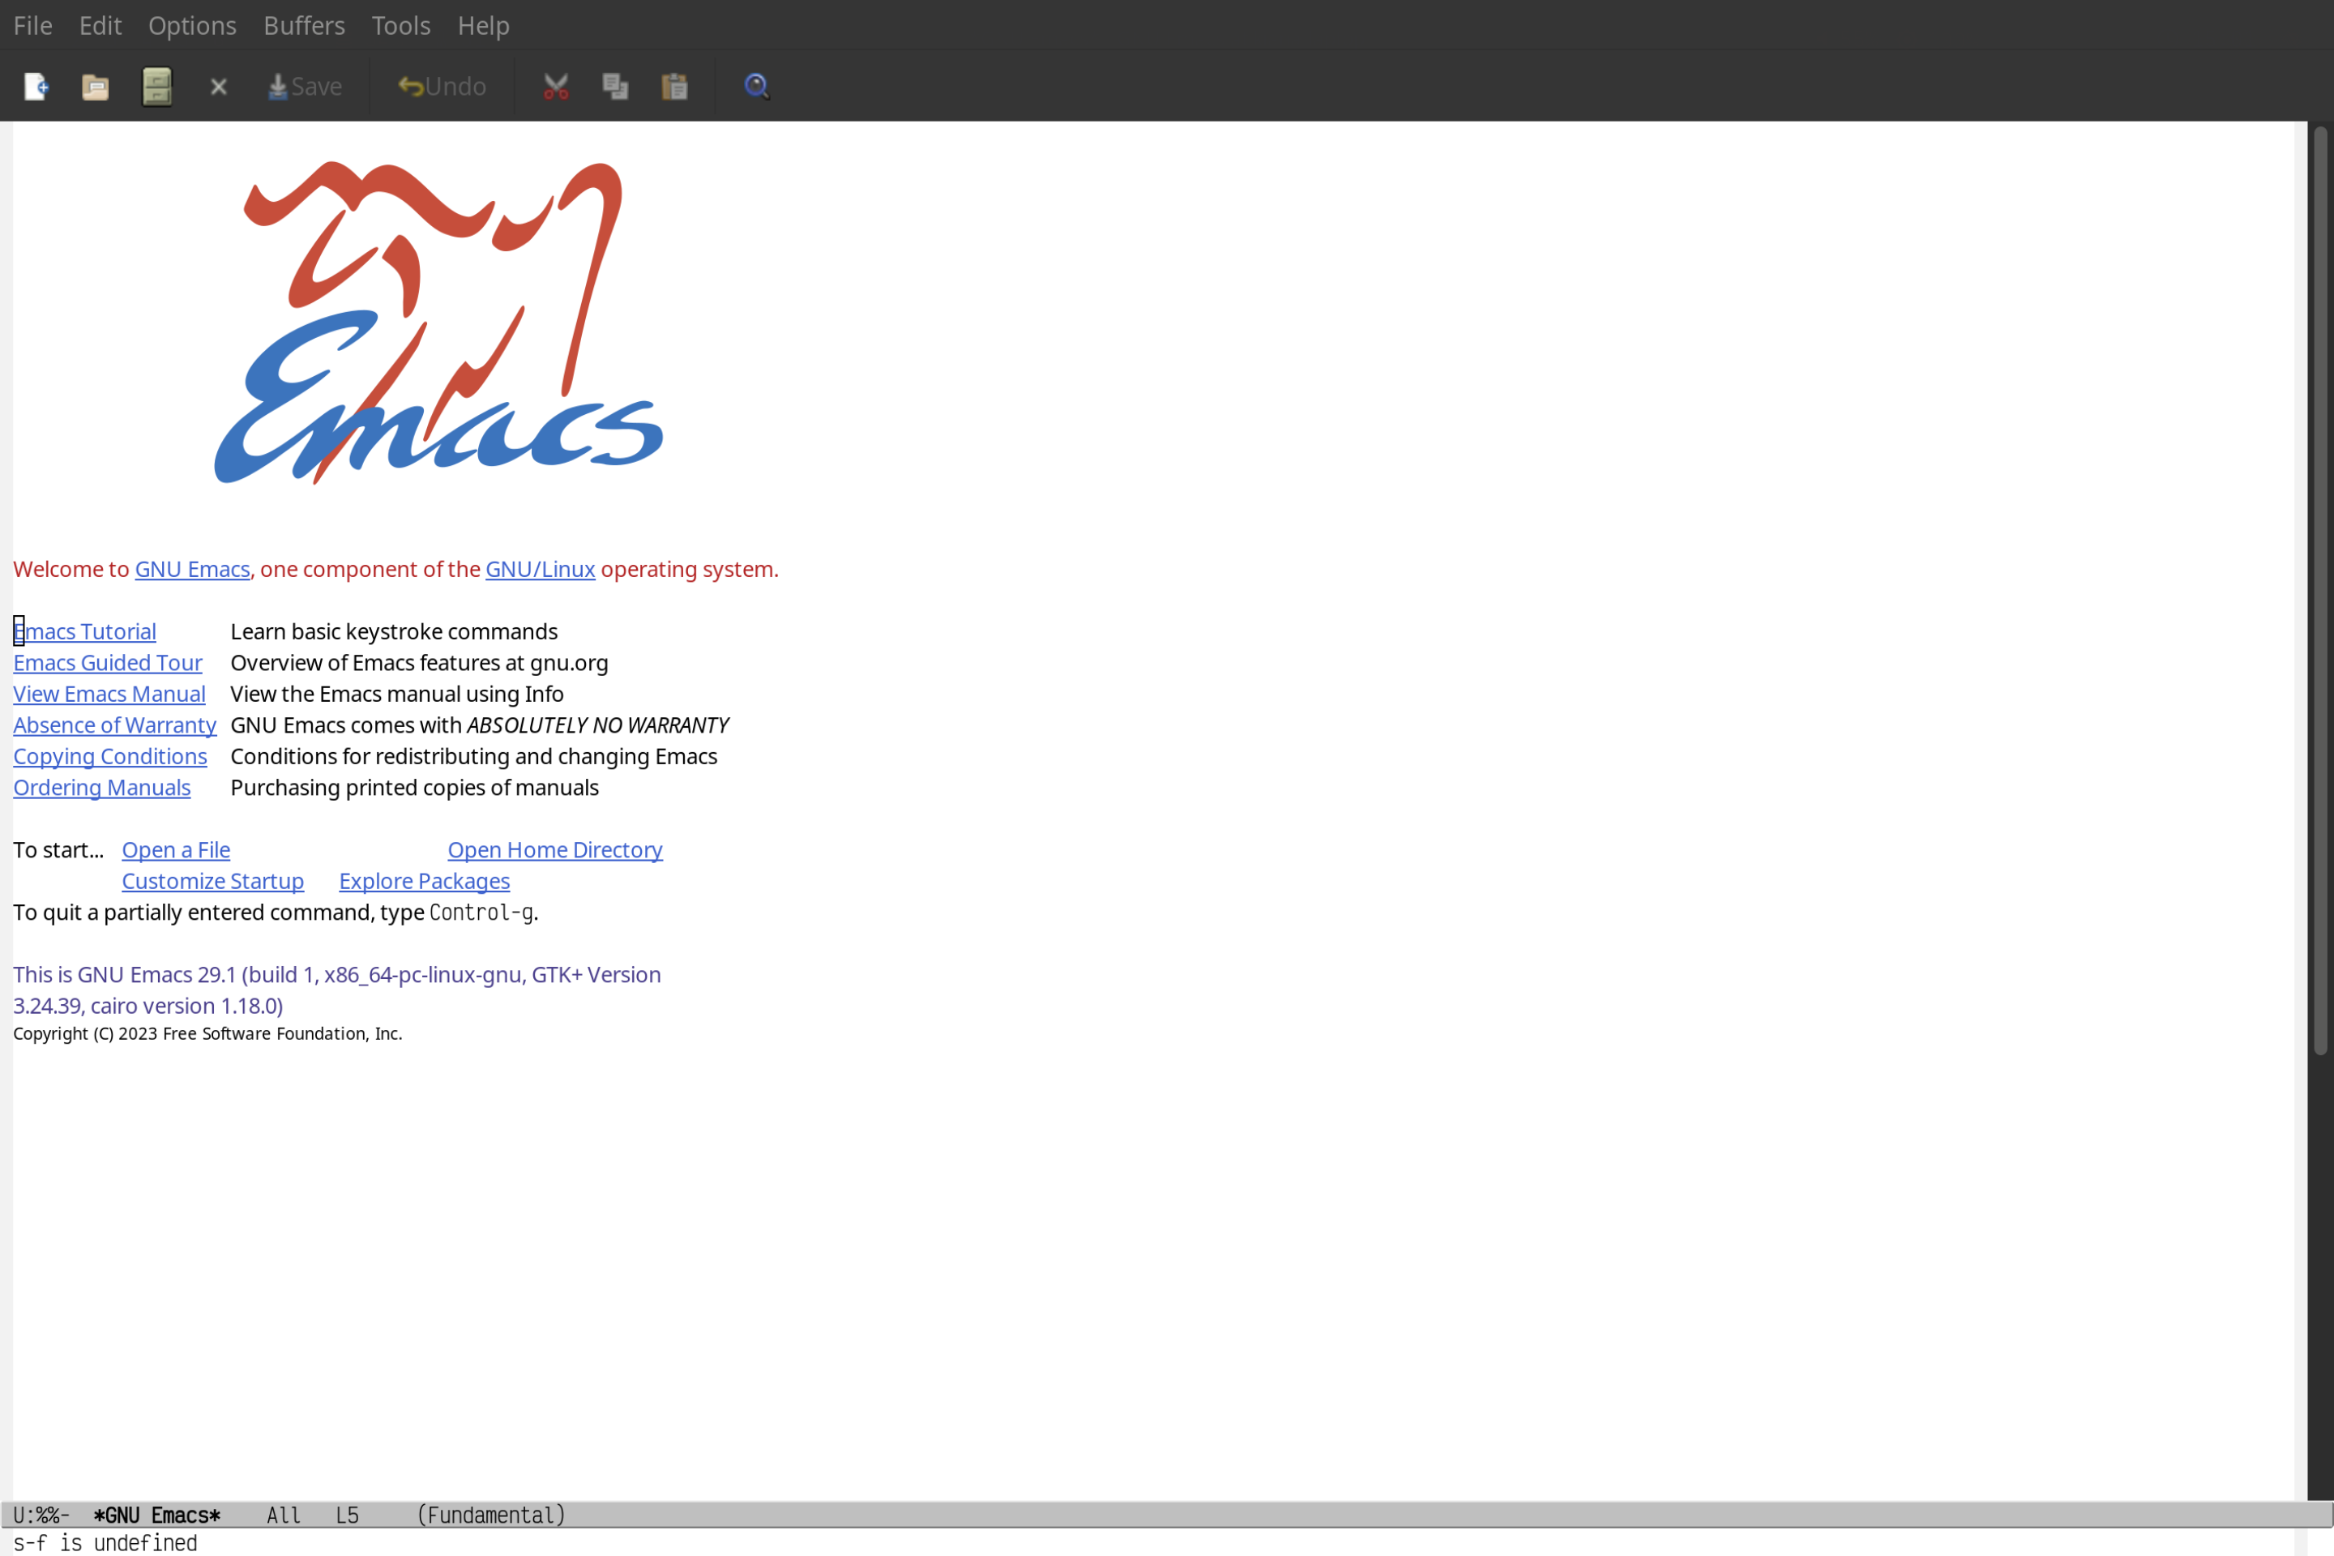Save file using the save icon

[304, 85]
